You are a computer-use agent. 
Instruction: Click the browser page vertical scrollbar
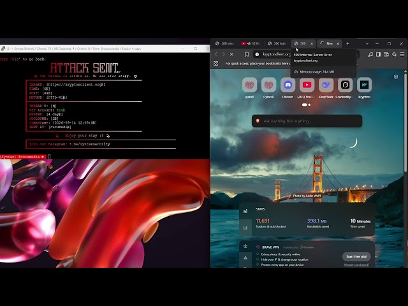405,122
